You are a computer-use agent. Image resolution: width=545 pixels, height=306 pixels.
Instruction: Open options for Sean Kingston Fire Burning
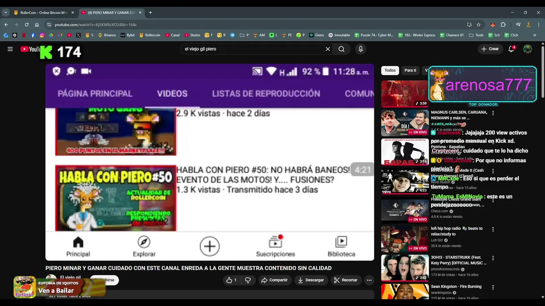coord(493,287)
